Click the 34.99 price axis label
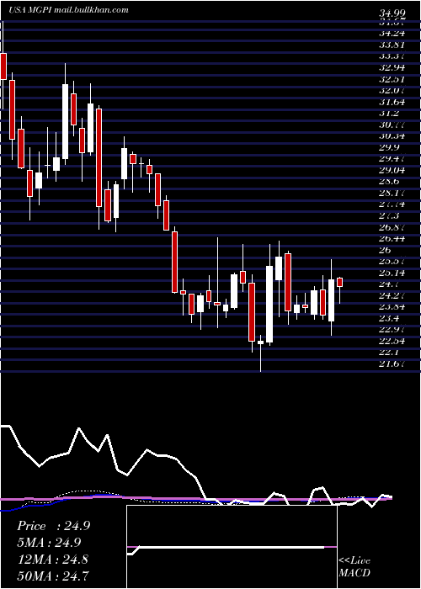This screenshot has height=589, width=421. point(391,14)
